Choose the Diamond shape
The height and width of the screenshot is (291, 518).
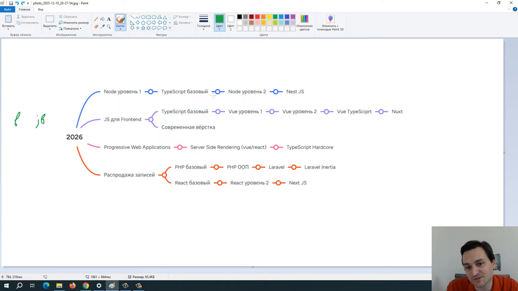tap(138, 23)
